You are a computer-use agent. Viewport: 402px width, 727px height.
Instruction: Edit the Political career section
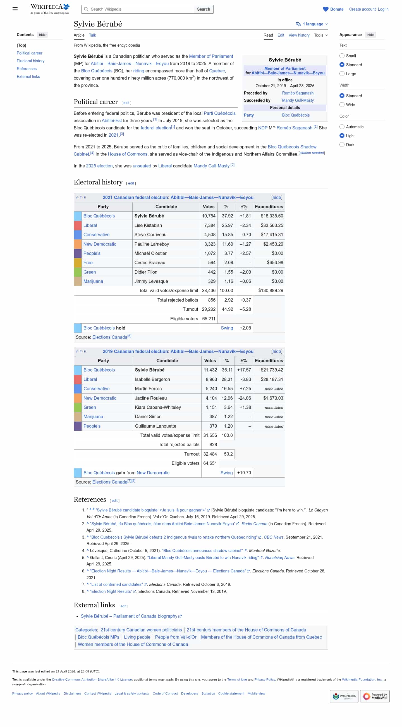pos(126,103)
